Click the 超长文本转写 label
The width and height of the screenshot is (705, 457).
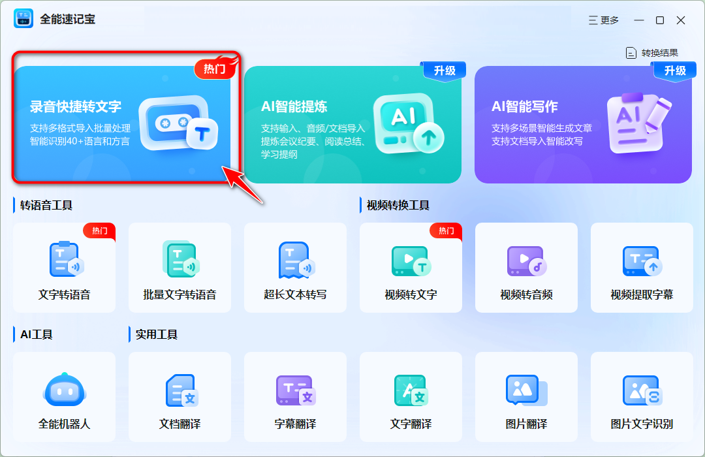[x=296, y=294]
